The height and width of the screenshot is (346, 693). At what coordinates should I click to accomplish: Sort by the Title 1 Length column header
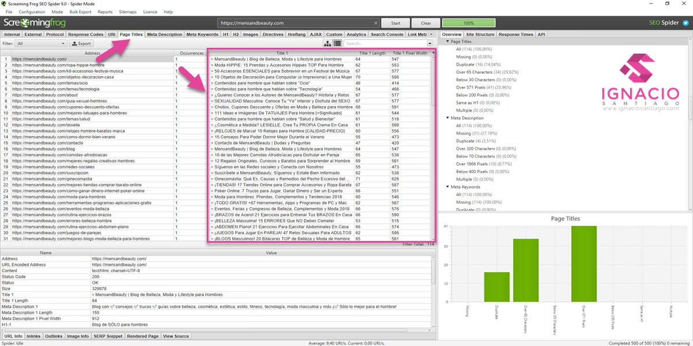[371, 52]
